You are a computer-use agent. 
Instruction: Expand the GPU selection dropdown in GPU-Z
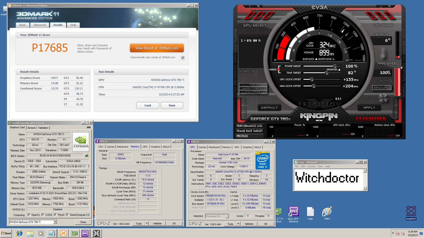click(55, 222)
